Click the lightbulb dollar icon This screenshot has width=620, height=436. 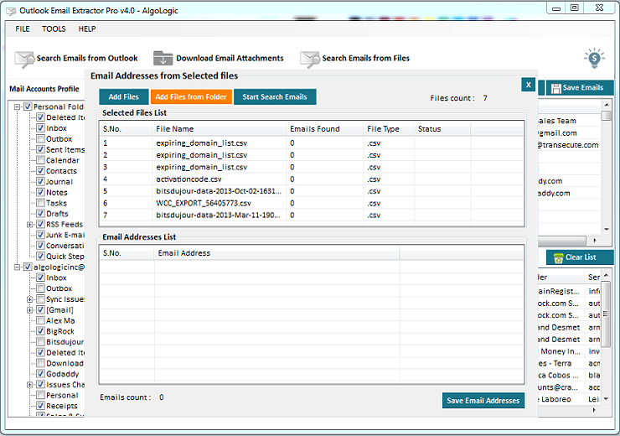click(x=594, y=58)
